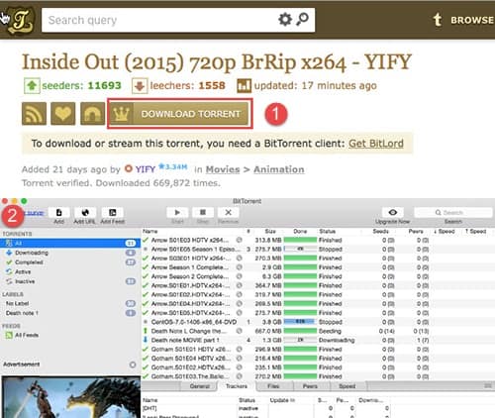Select Death note MOVIE part 1 torrent
495x418 pixels.
[x=319, y=340]
